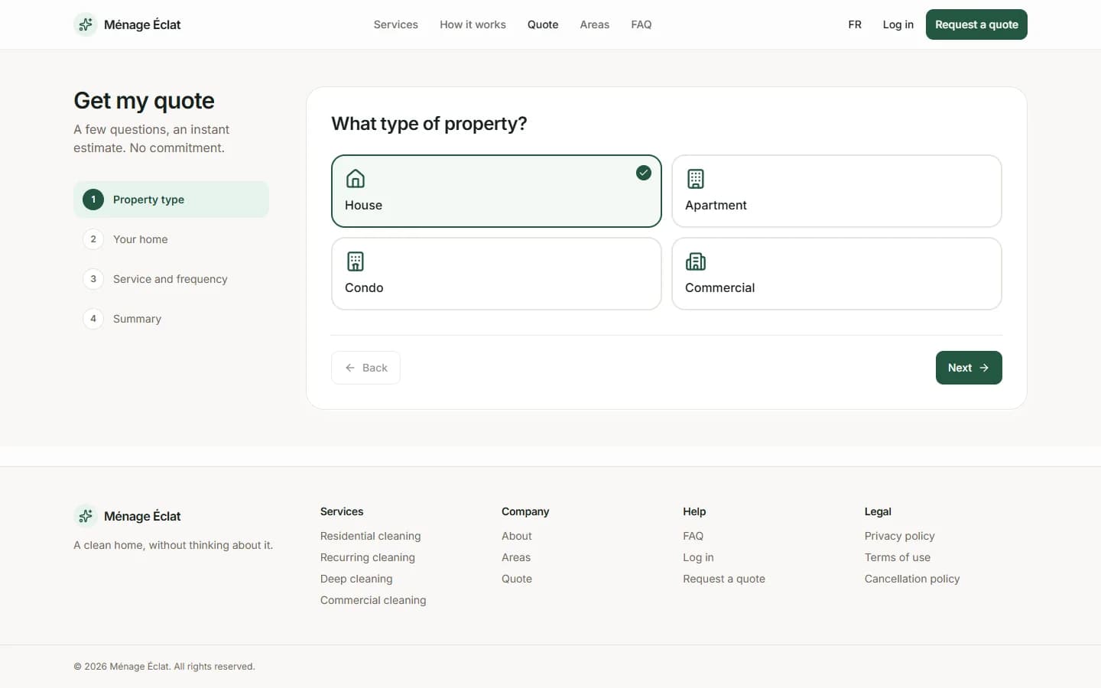Click the Next button

(x=969, y=368)
